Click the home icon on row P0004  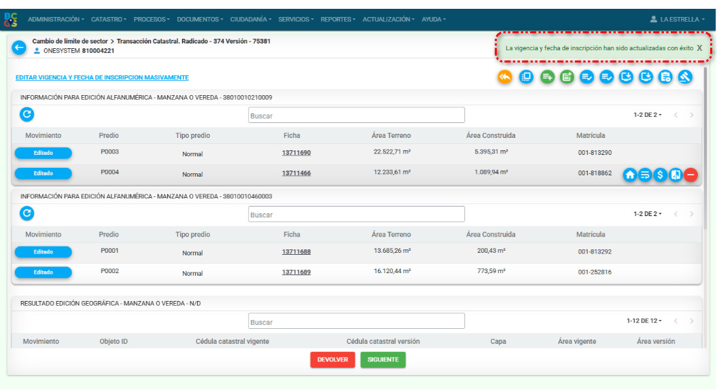pos(630,175)
